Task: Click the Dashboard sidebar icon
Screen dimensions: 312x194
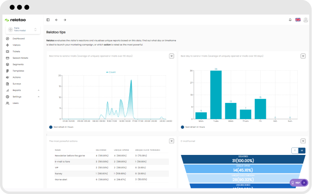Action: [x=7, y=39]
